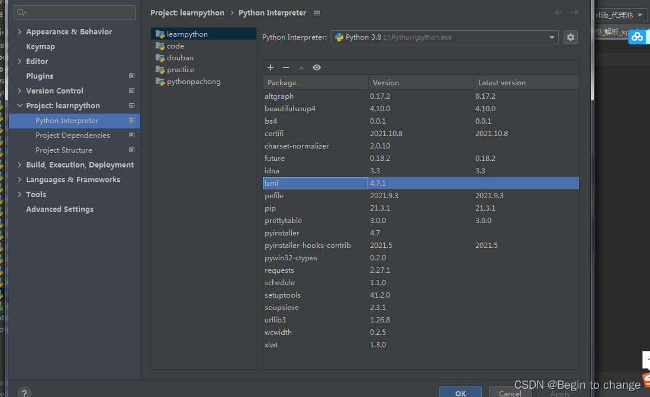The image size is (650, 397).
Task: Click the OK button
Action: (x=461, y=393)
